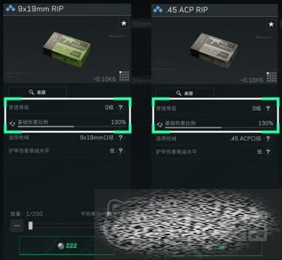
Task: Decrease purchase quantity with minus button
Action: click(x=17, y=225)
